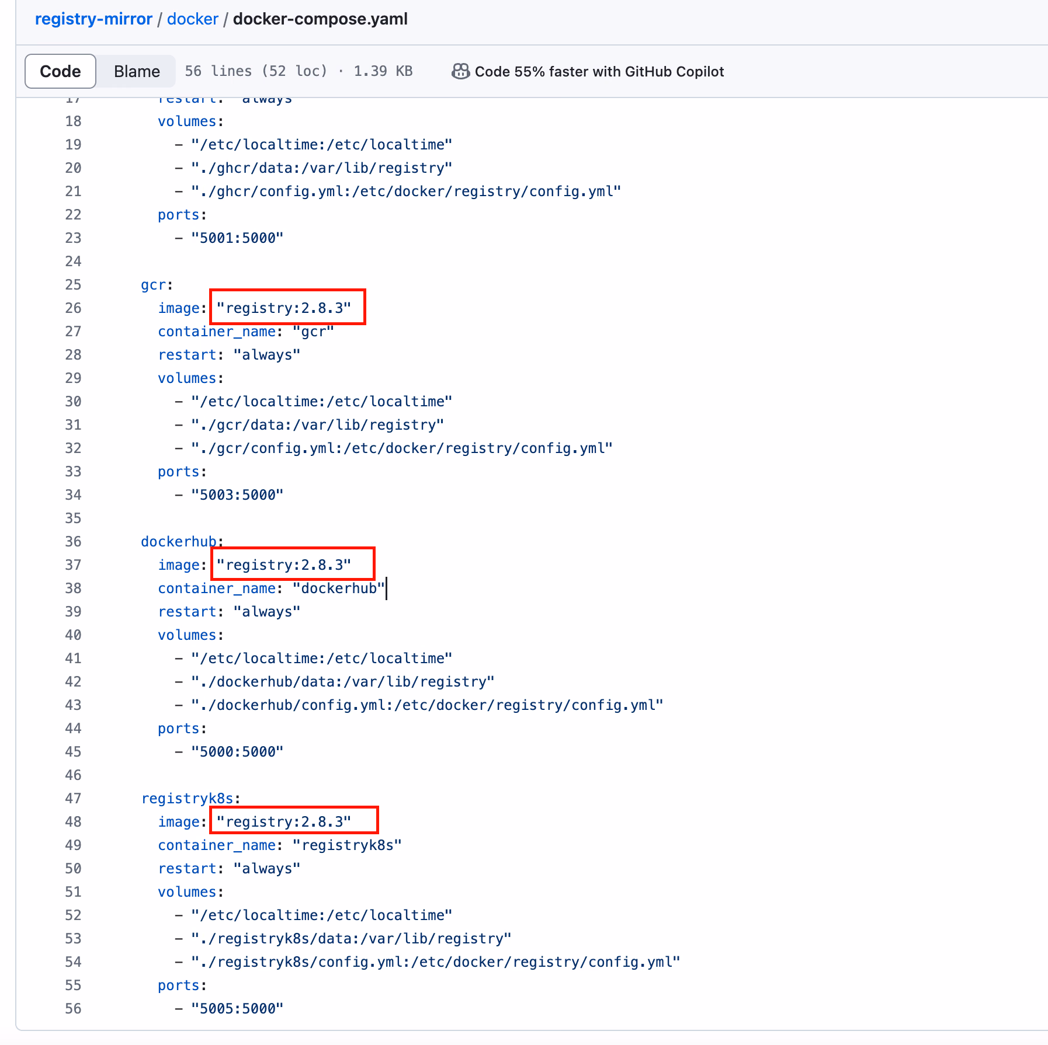Open the registry-mirror breadcrumb link
This screenshot has height=1045, width=1048.
pyautogui.click(x=93, y=19)
